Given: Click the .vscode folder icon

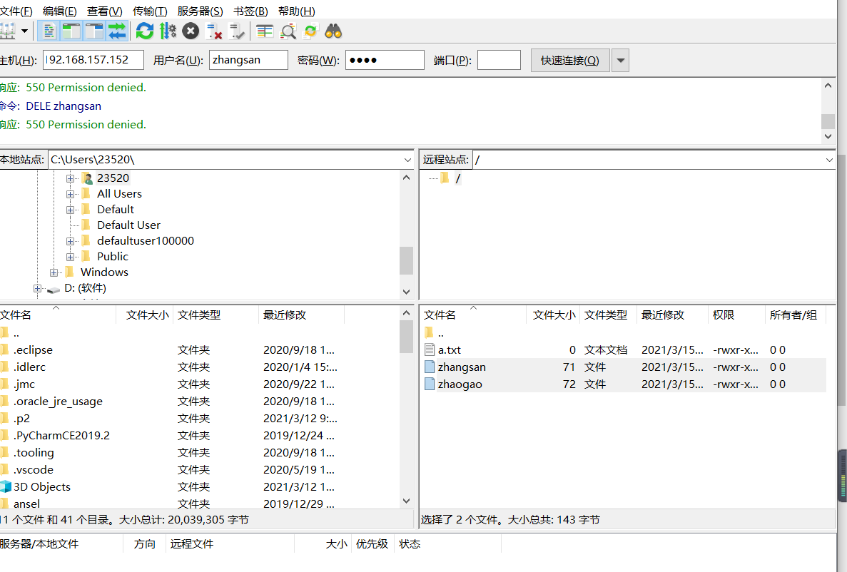Looking at the screenshot, I should pyautogui.click(x=4, y=469).
